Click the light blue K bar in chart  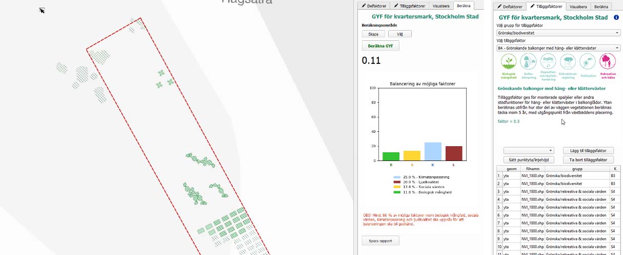tap(433, 151)
